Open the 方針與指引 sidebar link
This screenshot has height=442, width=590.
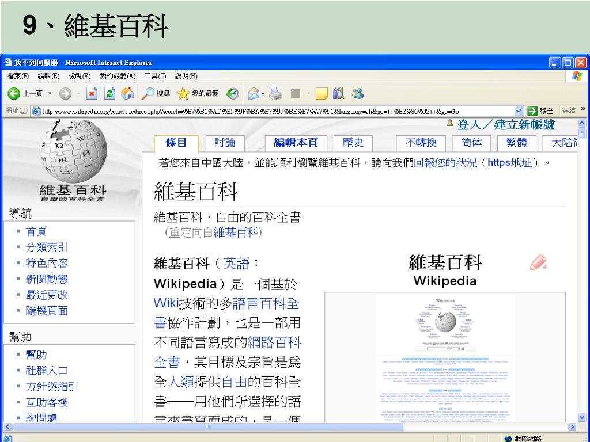[x=52, y=386]
